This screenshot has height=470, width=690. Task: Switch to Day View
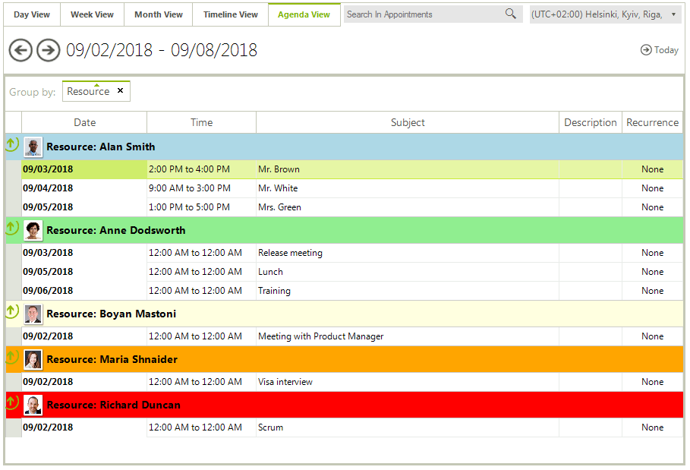pos(31,14)
